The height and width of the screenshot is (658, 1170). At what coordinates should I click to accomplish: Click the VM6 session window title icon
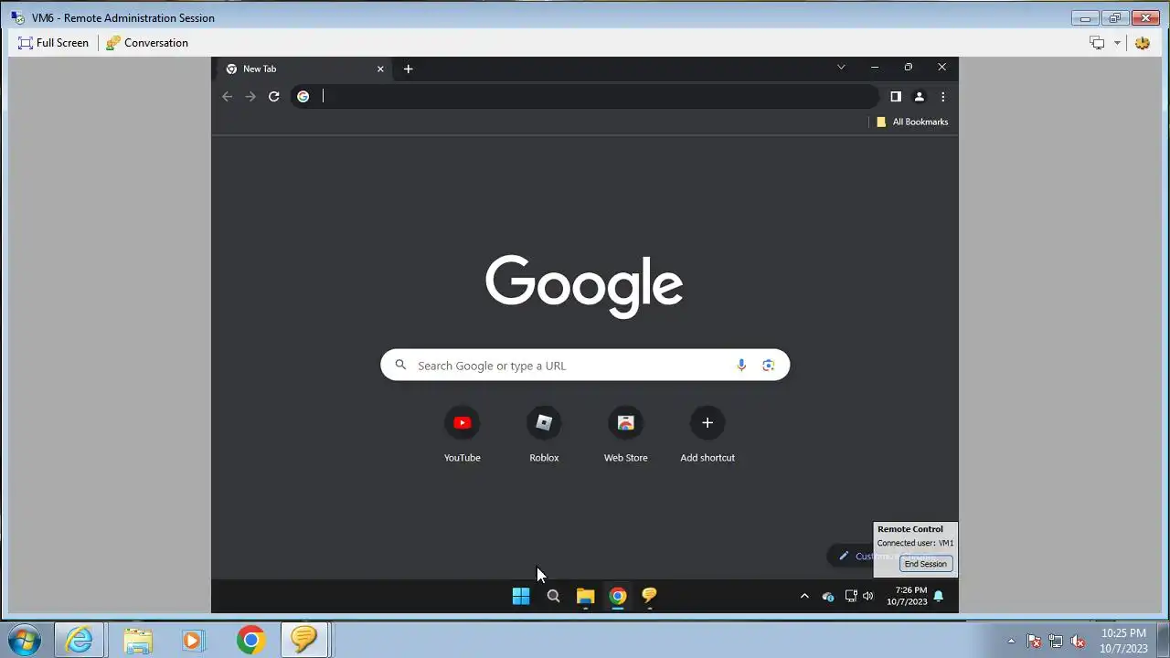click(x=17, y=17)
